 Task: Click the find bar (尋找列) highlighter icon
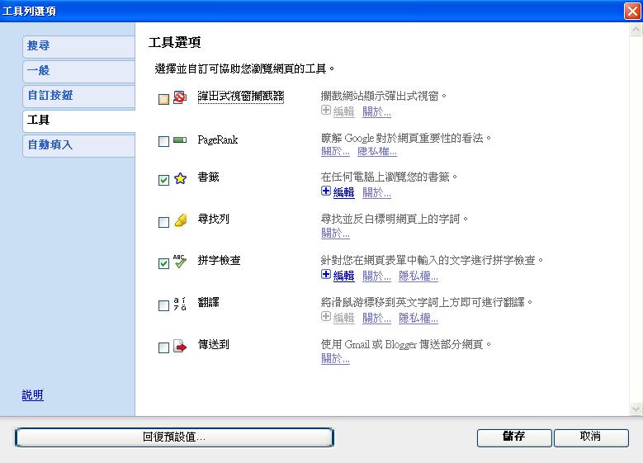[x=180, y=221]
